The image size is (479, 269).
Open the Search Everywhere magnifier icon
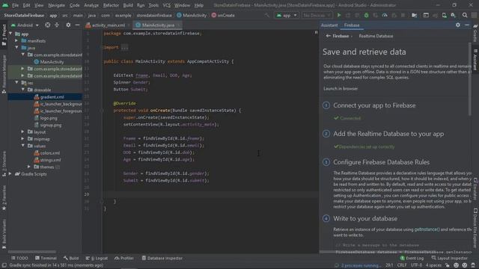point(465,15)
